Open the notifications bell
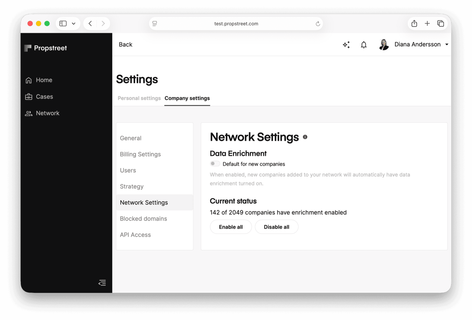The height and width of the screenshot is (320, 472). click(x=364, y=45)
